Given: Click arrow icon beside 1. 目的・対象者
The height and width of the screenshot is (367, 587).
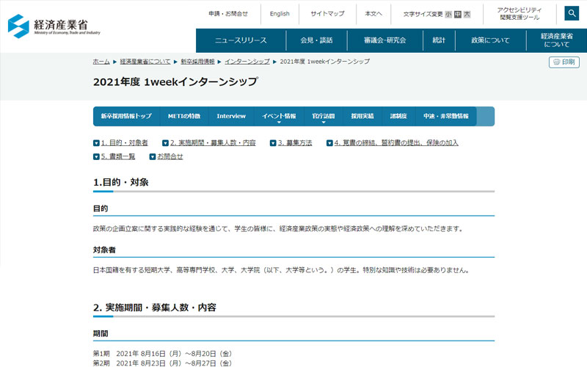Looking at the screenshot, I should coord(96,143).
